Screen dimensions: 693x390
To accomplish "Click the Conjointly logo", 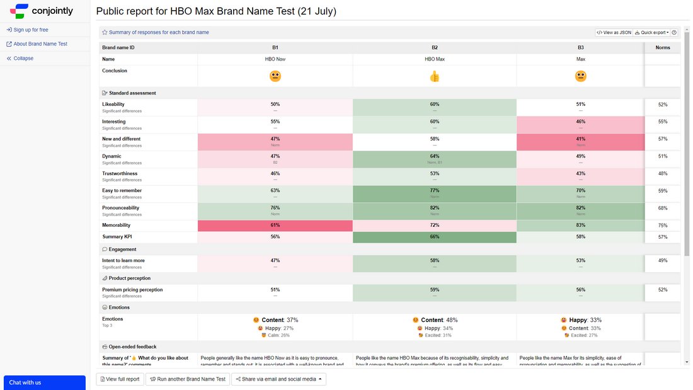I will [42, 11].
